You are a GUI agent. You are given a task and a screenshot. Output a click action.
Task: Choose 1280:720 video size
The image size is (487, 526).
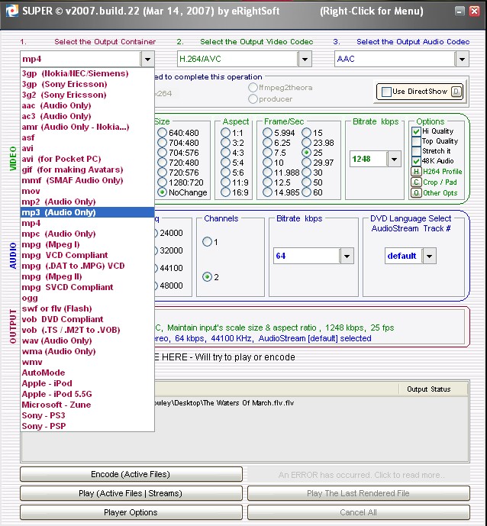(162, 182)
